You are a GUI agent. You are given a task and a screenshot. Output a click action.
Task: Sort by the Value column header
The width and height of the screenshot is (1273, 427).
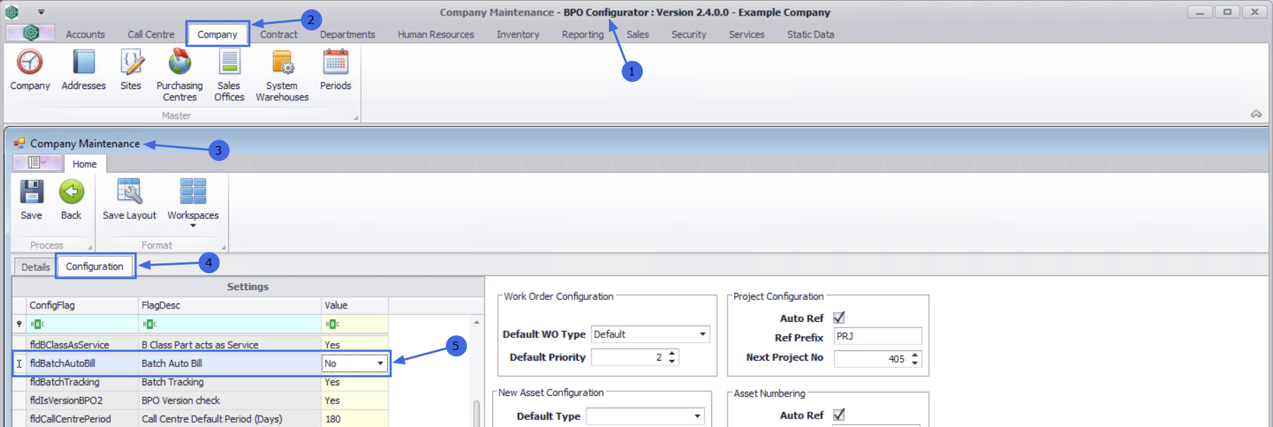click(355, 305)
